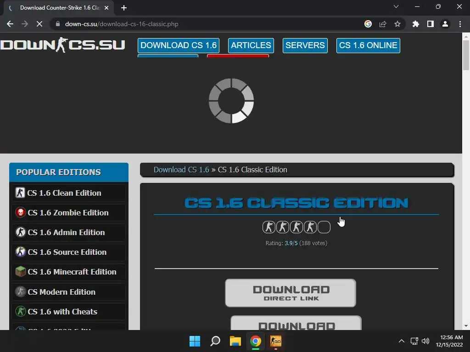
Task: Open CS Modern Edition
Action: coord(69,292)
